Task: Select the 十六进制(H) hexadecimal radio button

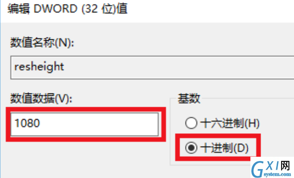Action: (x=191, y=123)
